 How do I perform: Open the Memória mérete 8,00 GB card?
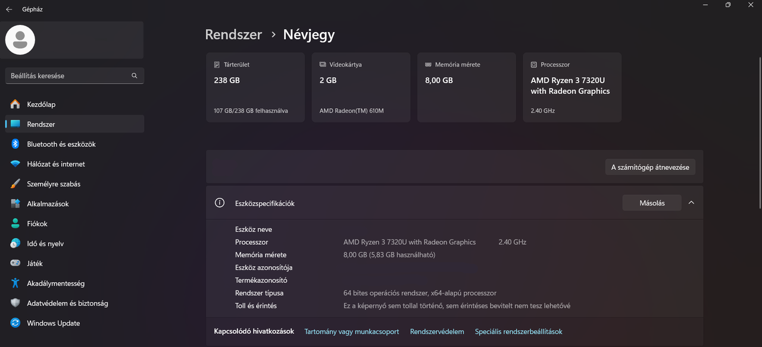[x=467, y=87]
